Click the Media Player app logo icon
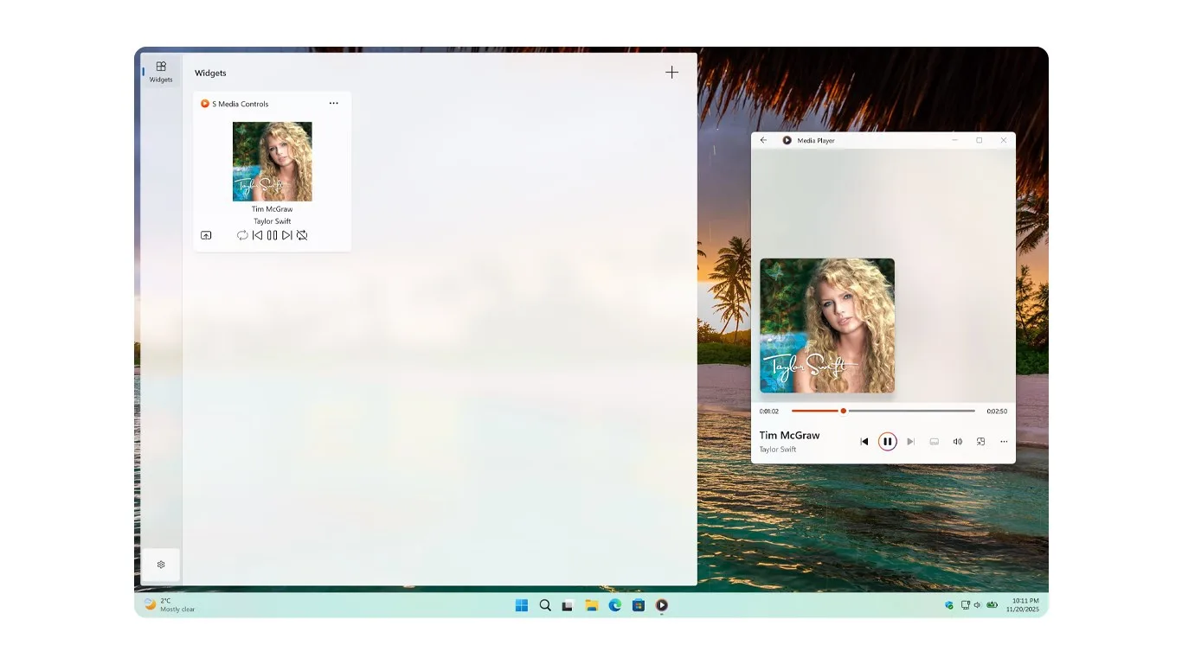 (787, 140)
